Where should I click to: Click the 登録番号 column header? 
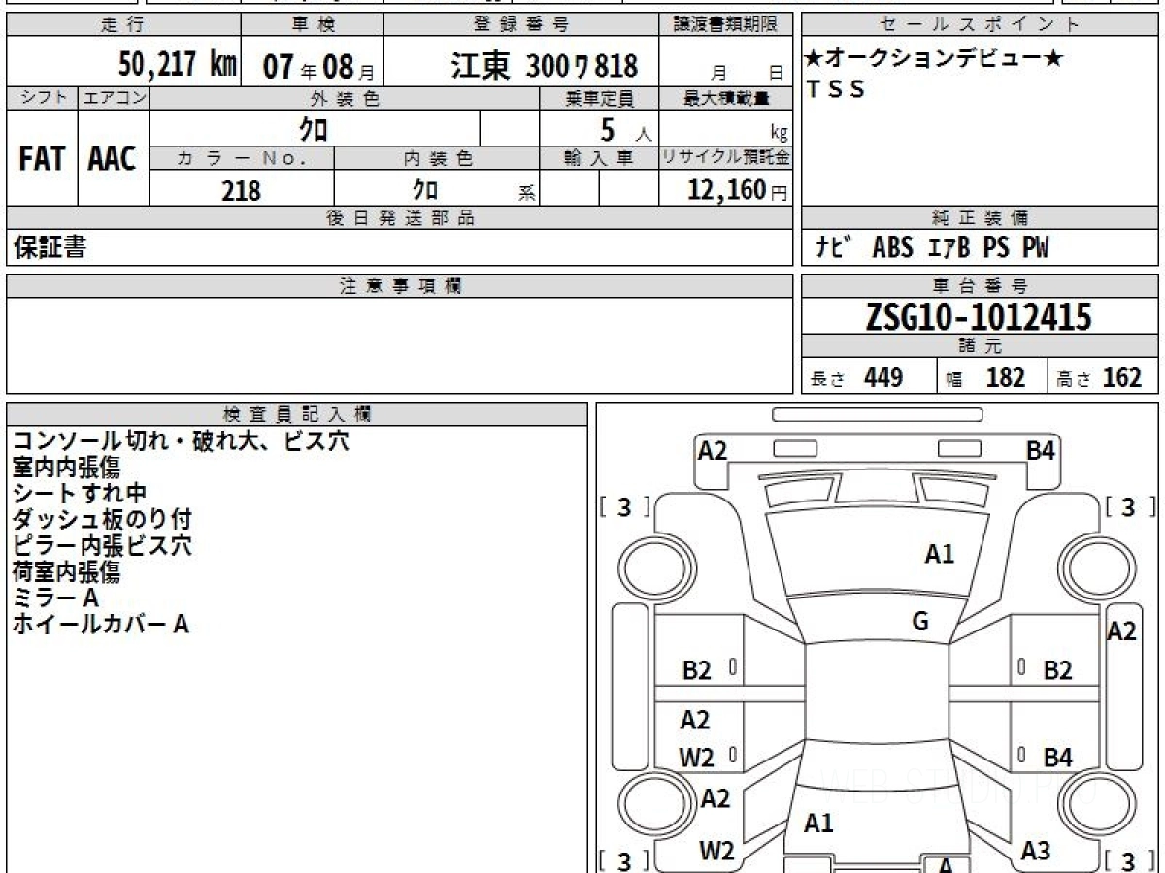click(521, 25)
